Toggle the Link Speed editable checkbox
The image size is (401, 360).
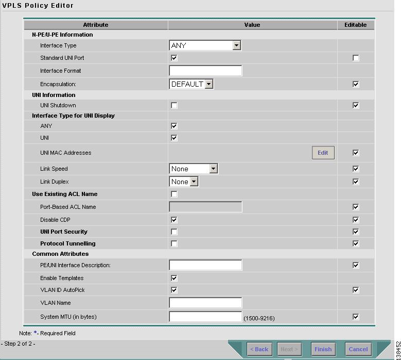point(356,169)
